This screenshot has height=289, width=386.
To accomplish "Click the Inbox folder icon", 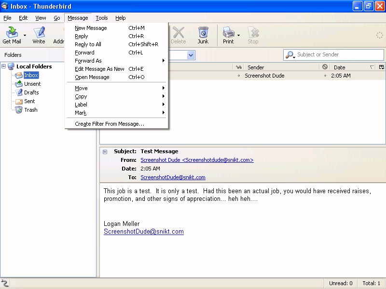I will pos(19,75).
